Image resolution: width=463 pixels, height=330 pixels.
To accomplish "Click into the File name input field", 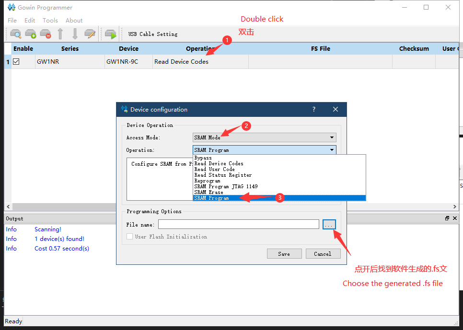I will click(239, 224).
